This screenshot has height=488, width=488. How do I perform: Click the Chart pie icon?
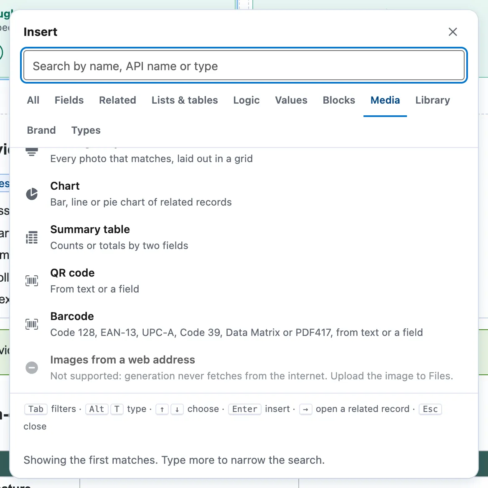point(31,194)
